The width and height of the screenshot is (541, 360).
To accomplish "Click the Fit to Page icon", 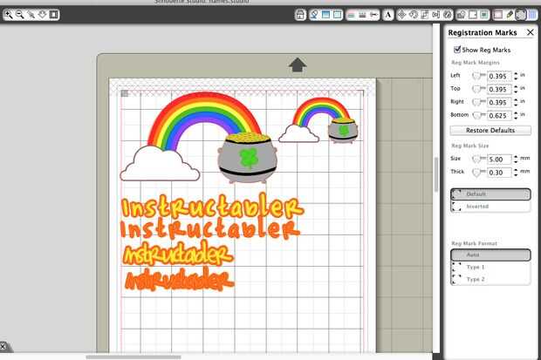I will (x=53, y=15).
